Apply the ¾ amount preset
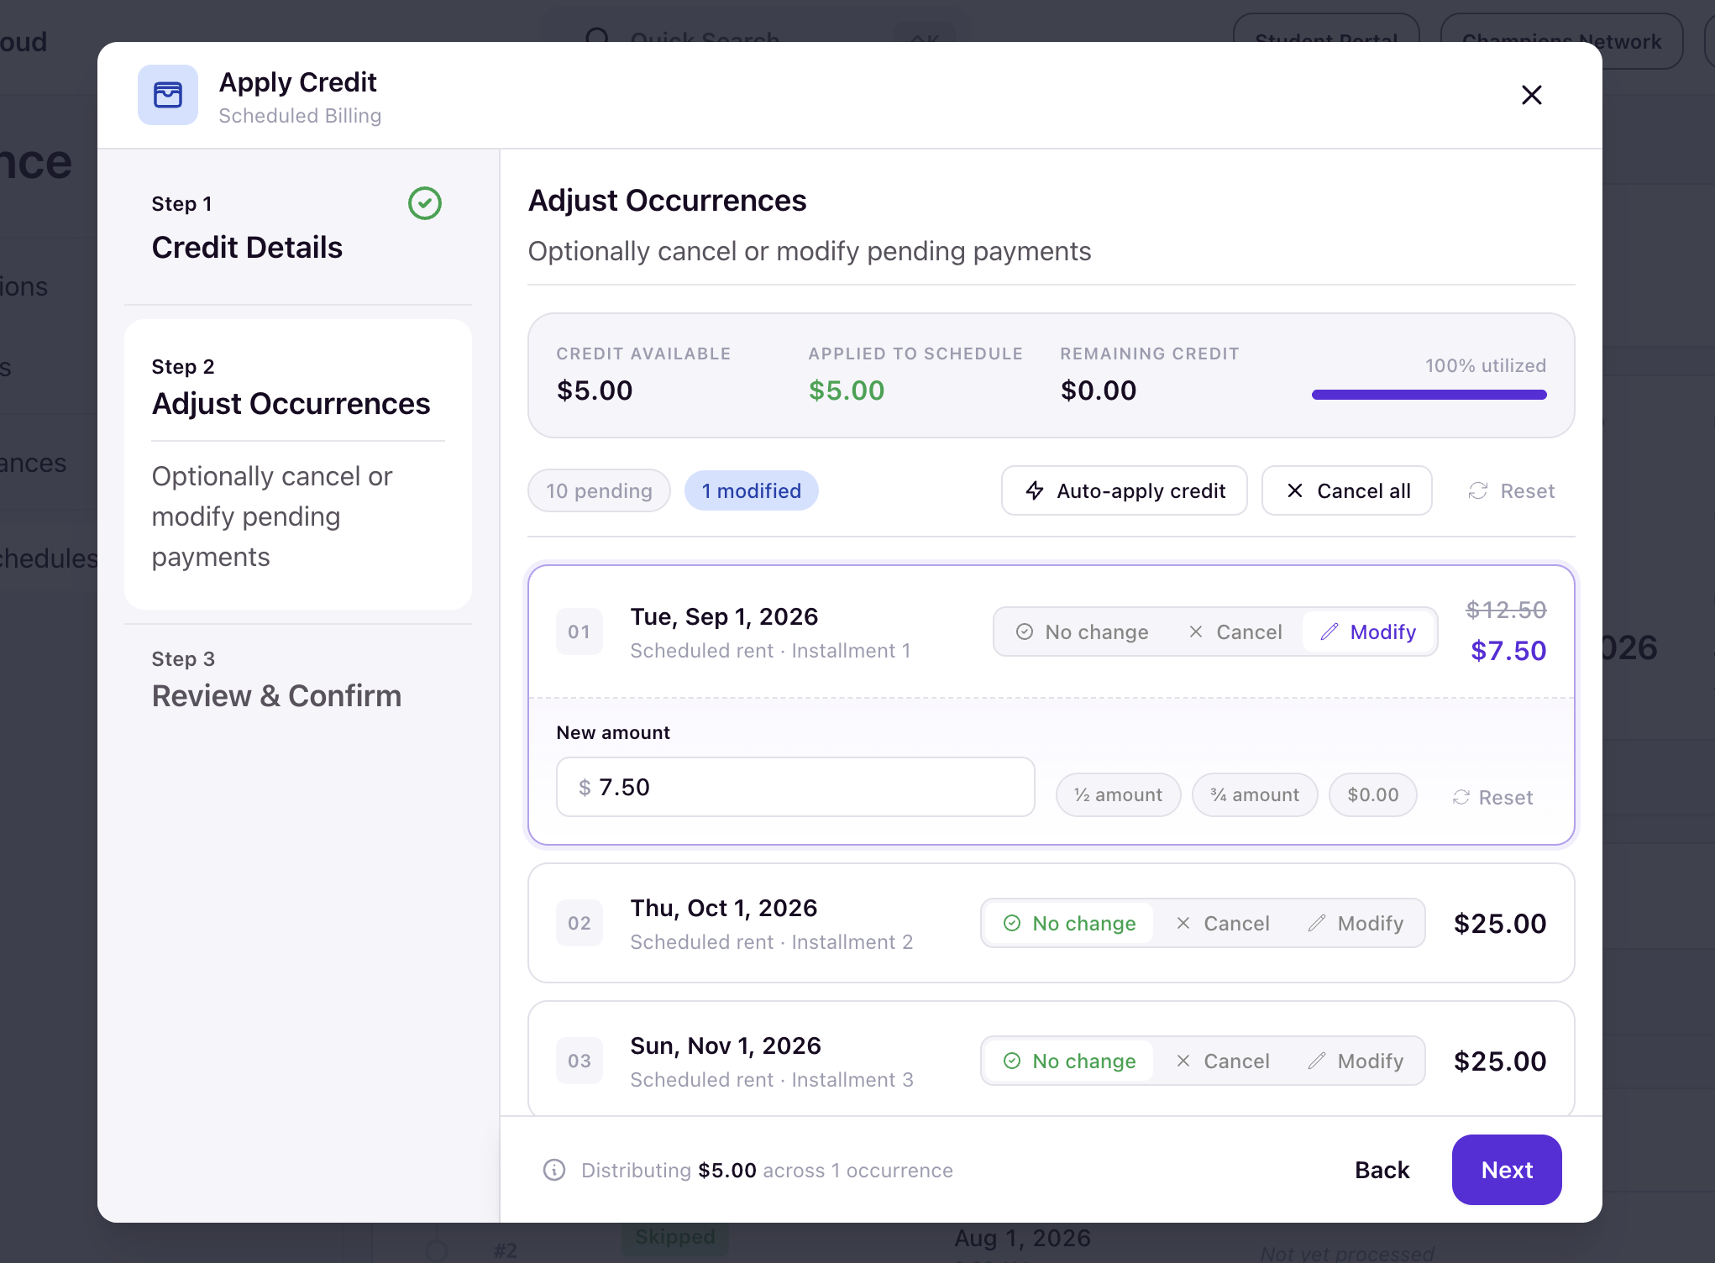This screenshot has height=1263, width=1715. (1255, 794)
